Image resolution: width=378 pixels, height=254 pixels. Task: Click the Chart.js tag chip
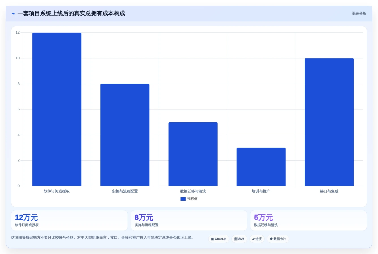(x=219, y=239)
